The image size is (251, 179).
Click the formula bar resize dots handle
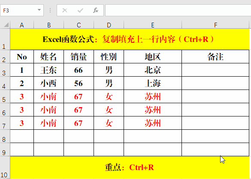point(50,10)
